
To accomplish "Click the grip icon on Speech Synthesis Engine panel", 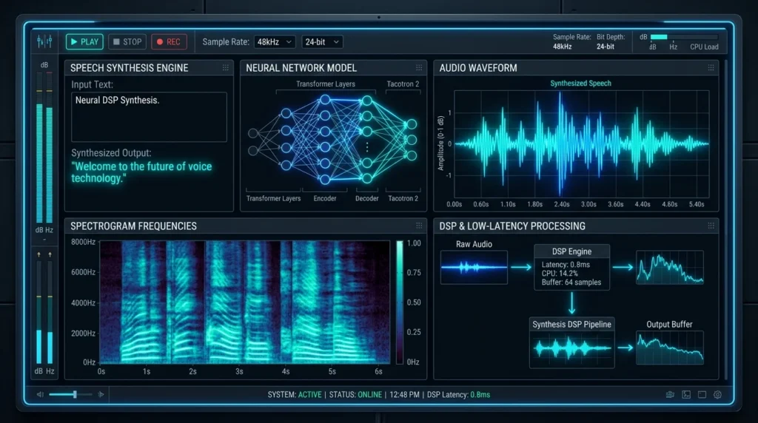I will click(226, 68).
